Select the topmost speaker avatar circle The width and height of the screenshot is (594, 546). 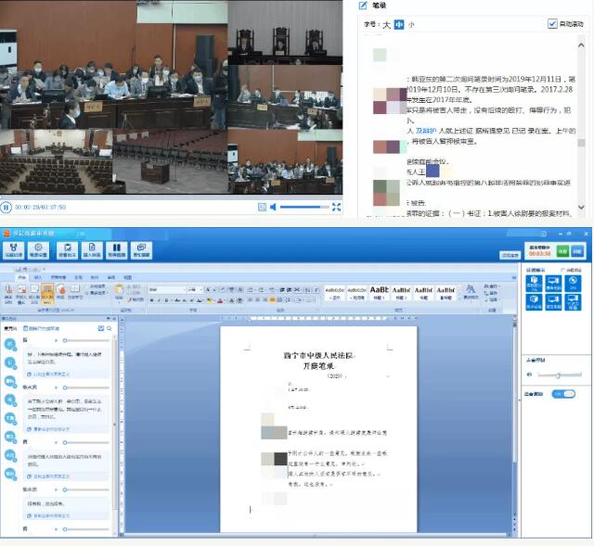(10, 344)
